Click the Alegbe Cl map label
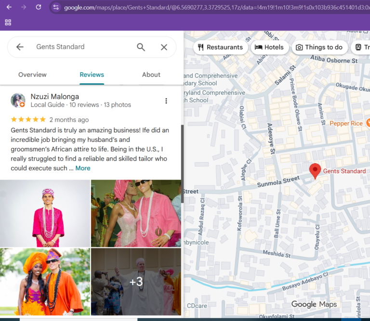The image size is (370, 321). [x=246, y=170]
